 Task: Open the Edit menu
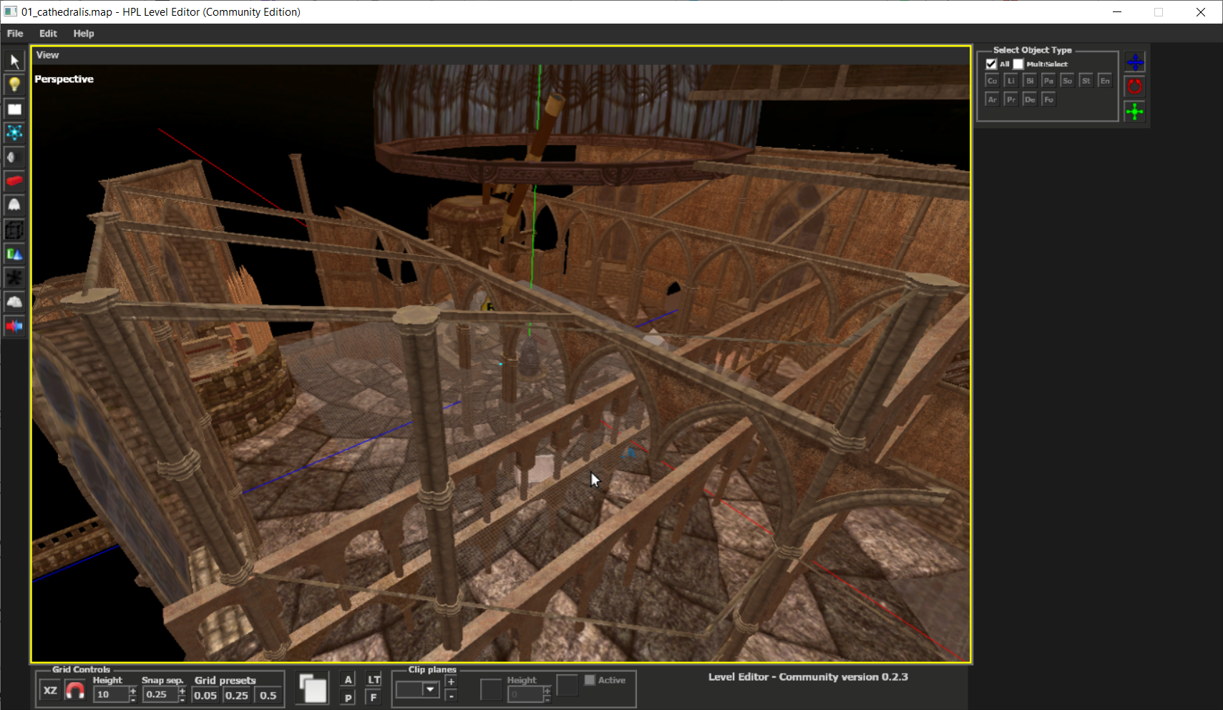point(48,34)
